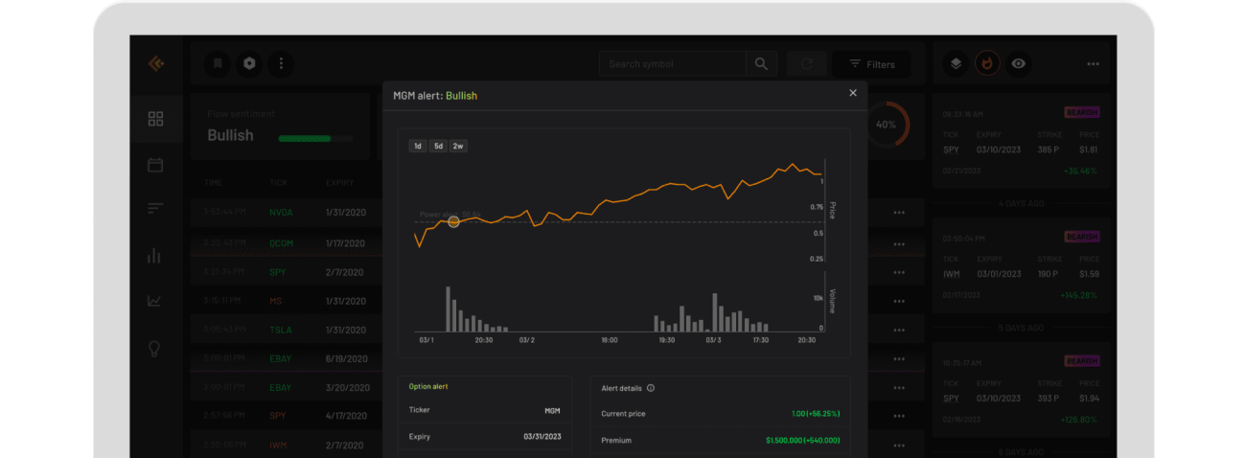Viewport: 1246px width, 458px height.
Task: Select the 1d chart range
Action: [x=418, y=146]
